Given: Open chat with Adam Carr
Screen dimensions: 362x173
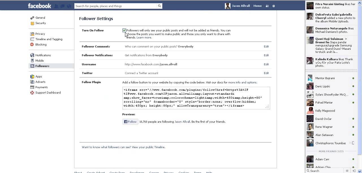Looking at the screenshot, I should point(330,159).
